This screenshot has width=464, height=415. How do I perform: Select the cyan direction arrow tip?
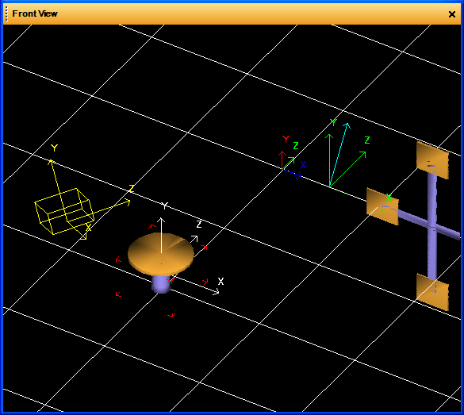click(x=347, y=125)
